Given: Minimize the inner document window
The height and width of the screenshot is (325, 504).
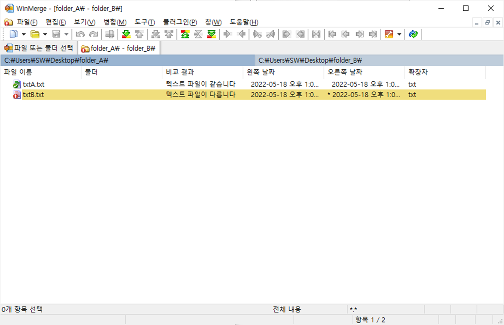Looking at the screenshot, I should (x=477, y=23).
